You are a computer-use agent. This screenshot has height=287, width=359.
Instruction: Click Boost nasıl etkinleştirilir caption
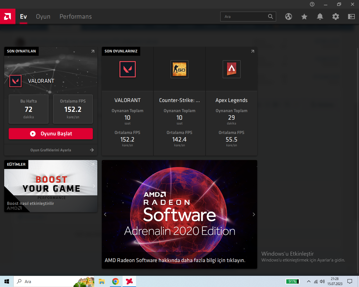[x=31, y=203]
